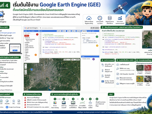This screenshot has width=152, height=114.
Task: Switch to the Docs tab
Action: [x=29, y=31]
